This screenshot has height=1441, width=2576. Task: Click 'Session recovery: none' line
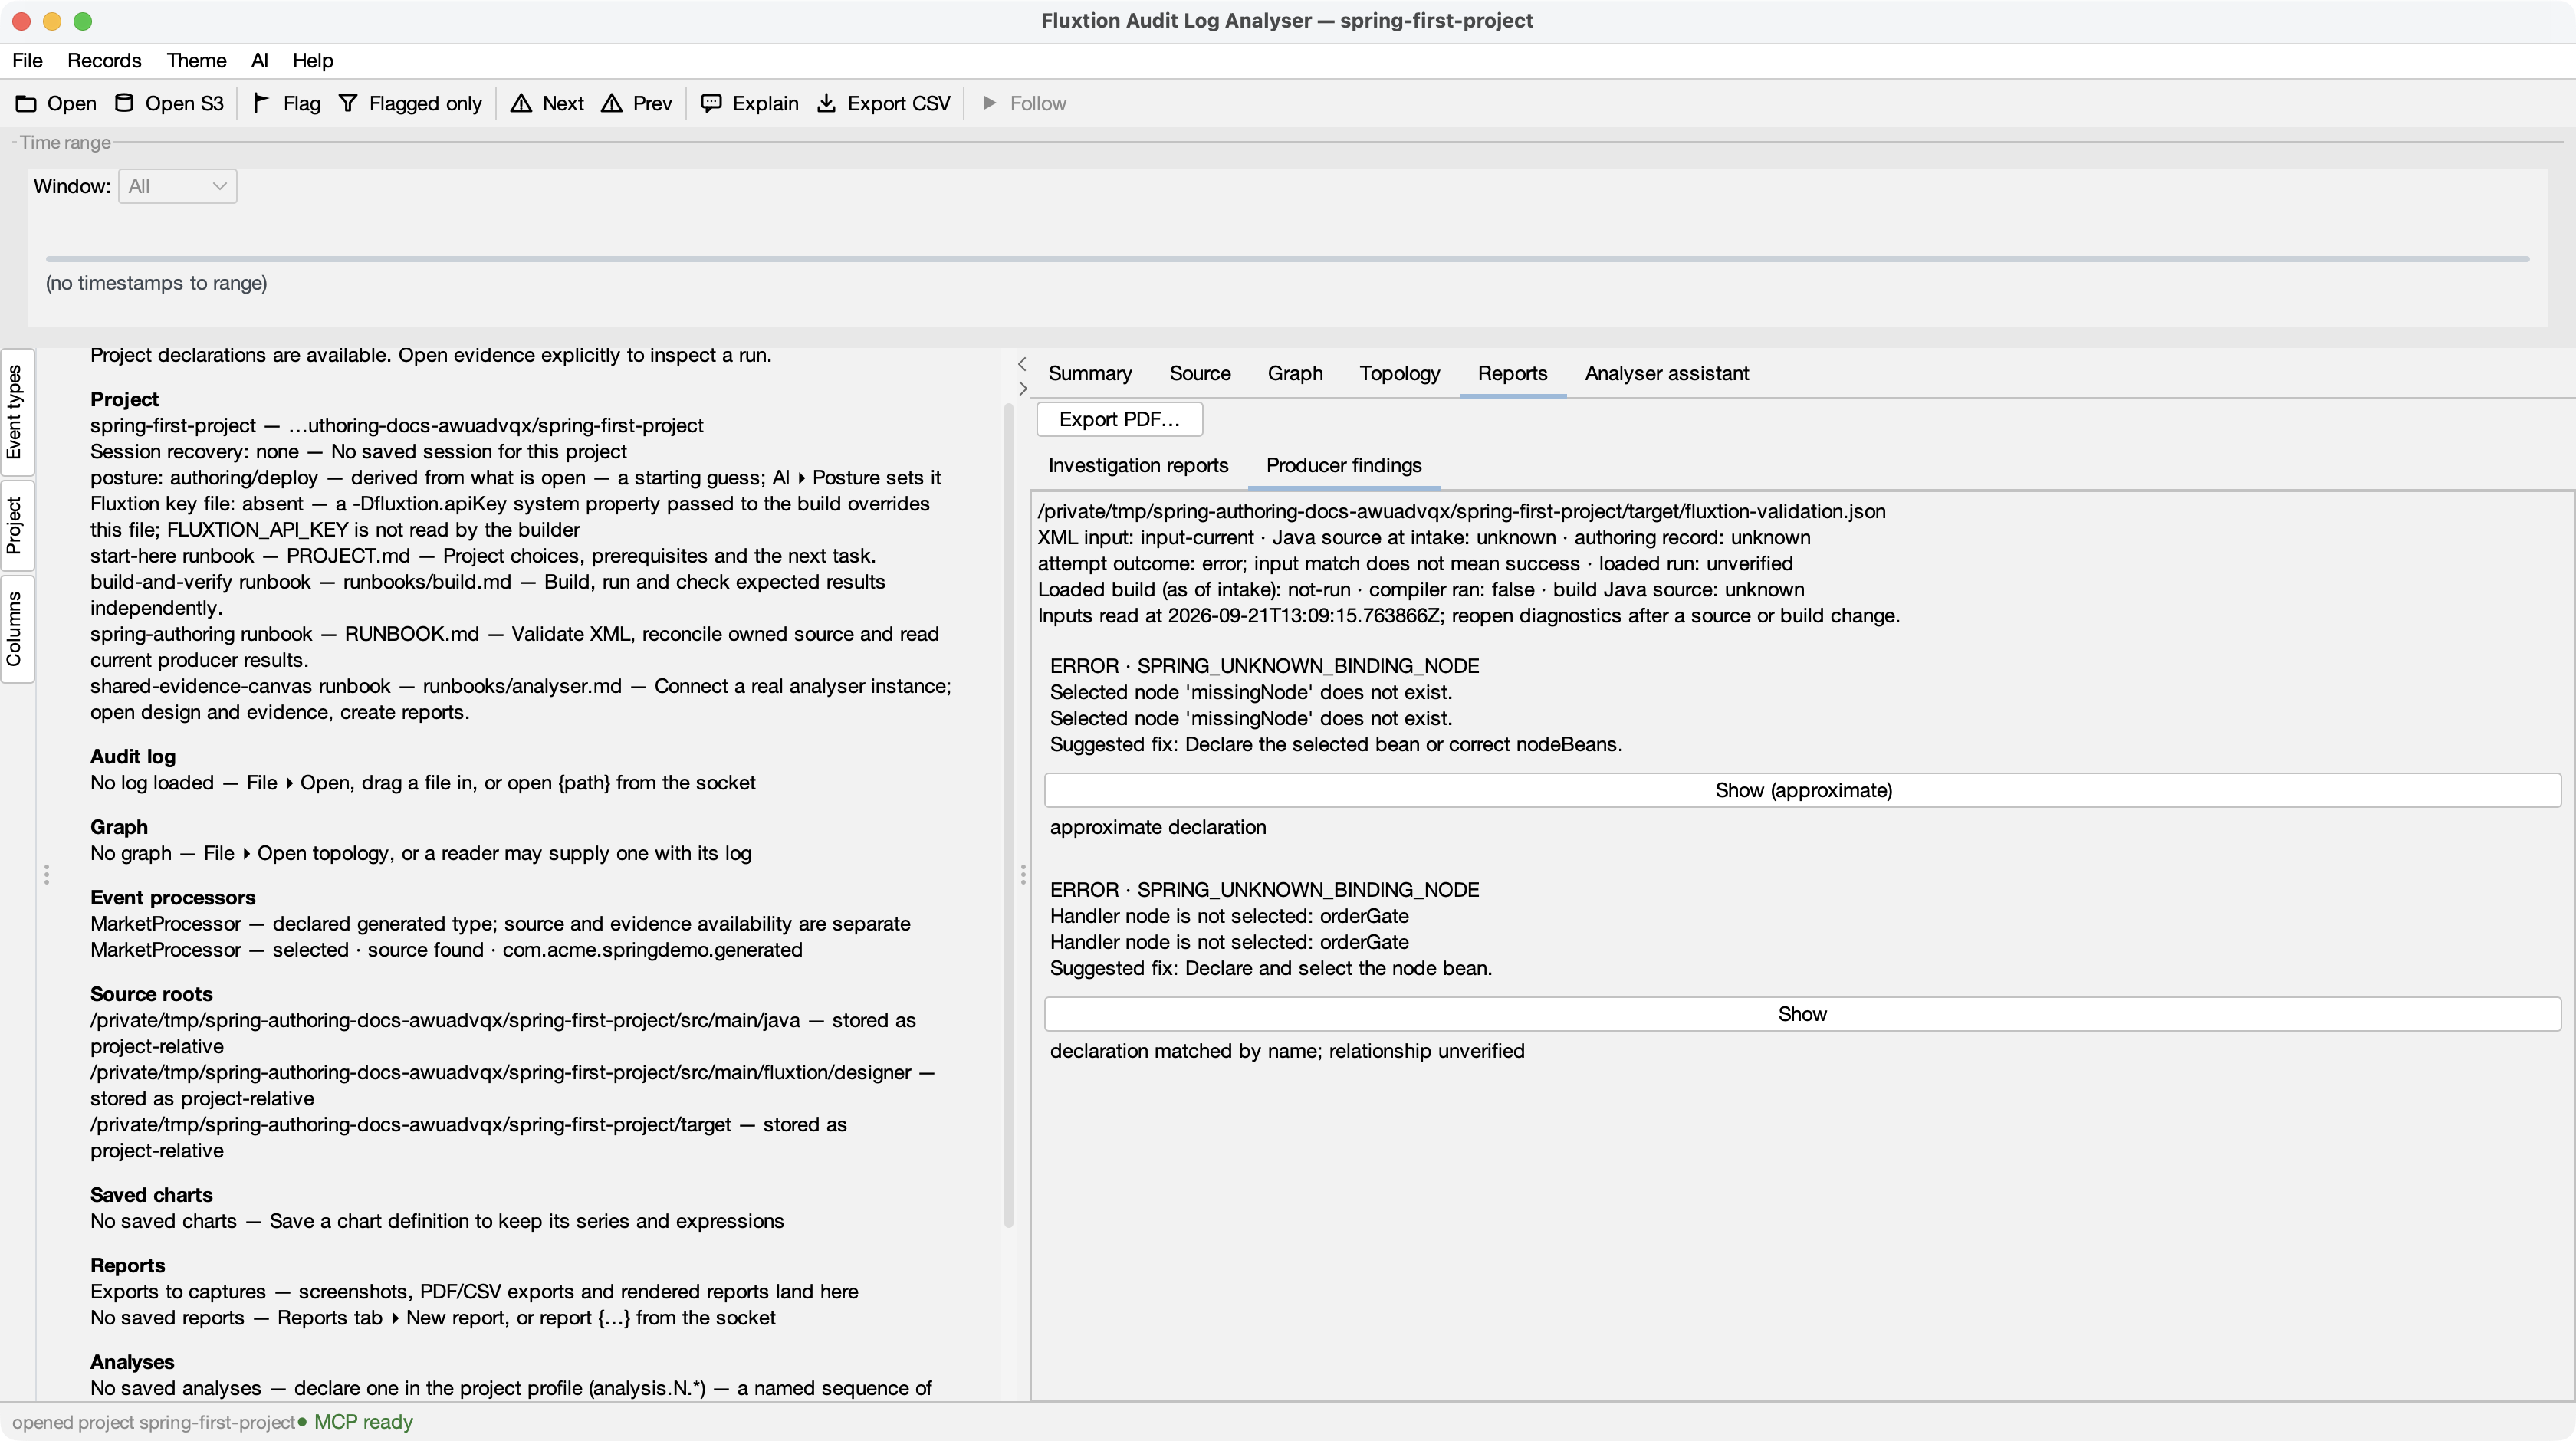(x=358, y=452)
